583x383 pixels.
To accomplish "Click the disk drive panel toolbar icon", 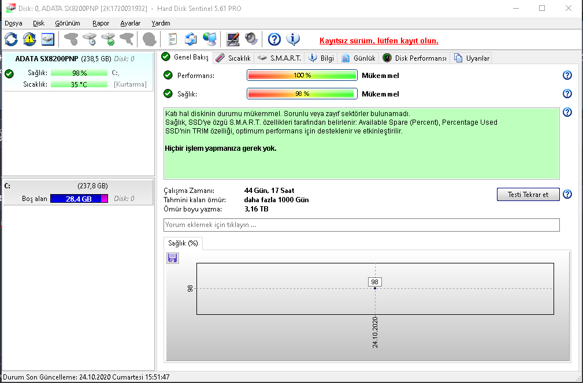I will (48, 39).
